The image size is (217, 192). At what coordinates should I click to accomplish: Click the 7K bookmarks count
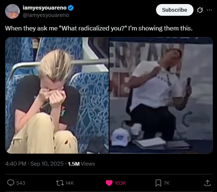coord(167,183)
